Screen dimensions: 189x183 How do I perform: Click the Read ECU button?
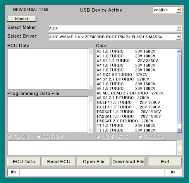tap(58, 162)
